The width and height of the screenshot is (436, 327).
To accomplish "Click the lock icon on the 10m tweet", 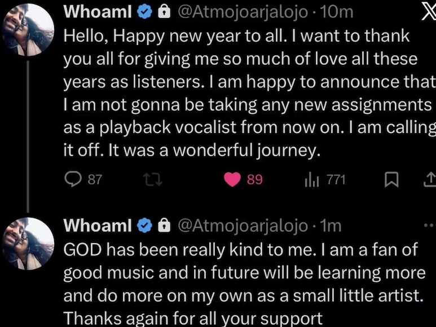I will pyautogui.click(x=164, y=11).
